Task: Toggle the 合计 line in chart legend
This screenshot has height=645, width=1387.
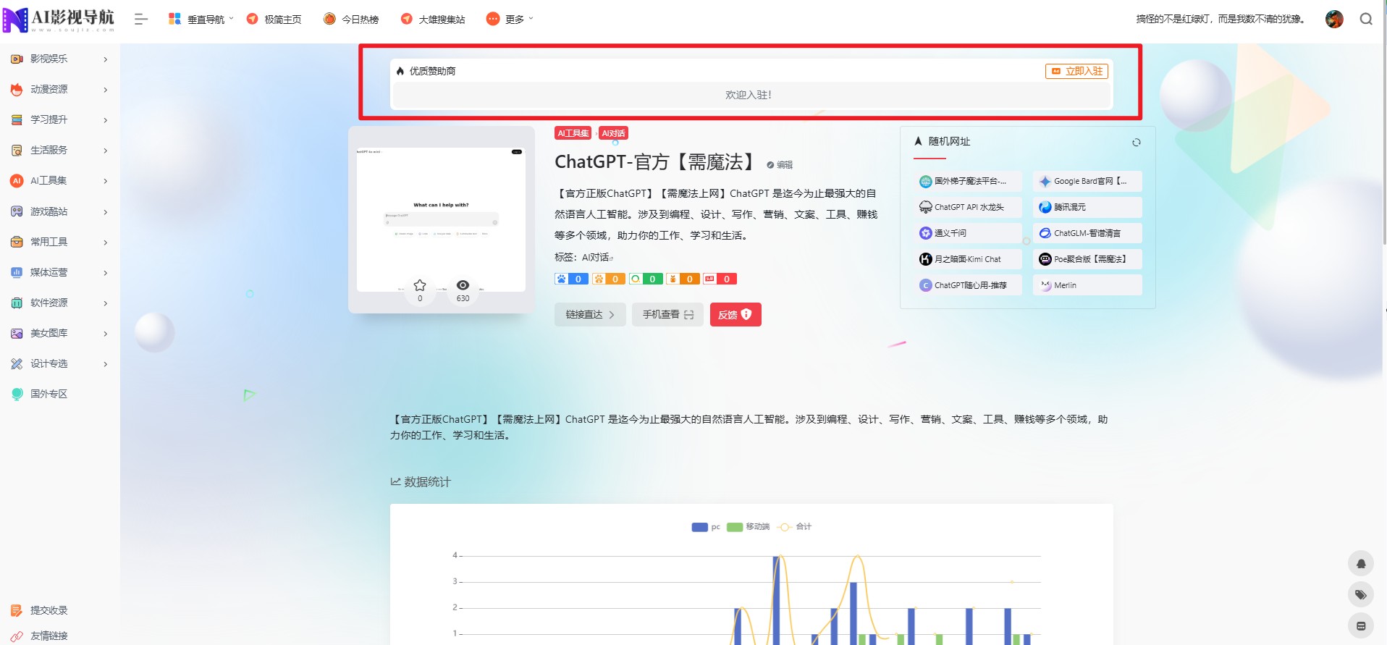Action: click(x=794, y=527)
